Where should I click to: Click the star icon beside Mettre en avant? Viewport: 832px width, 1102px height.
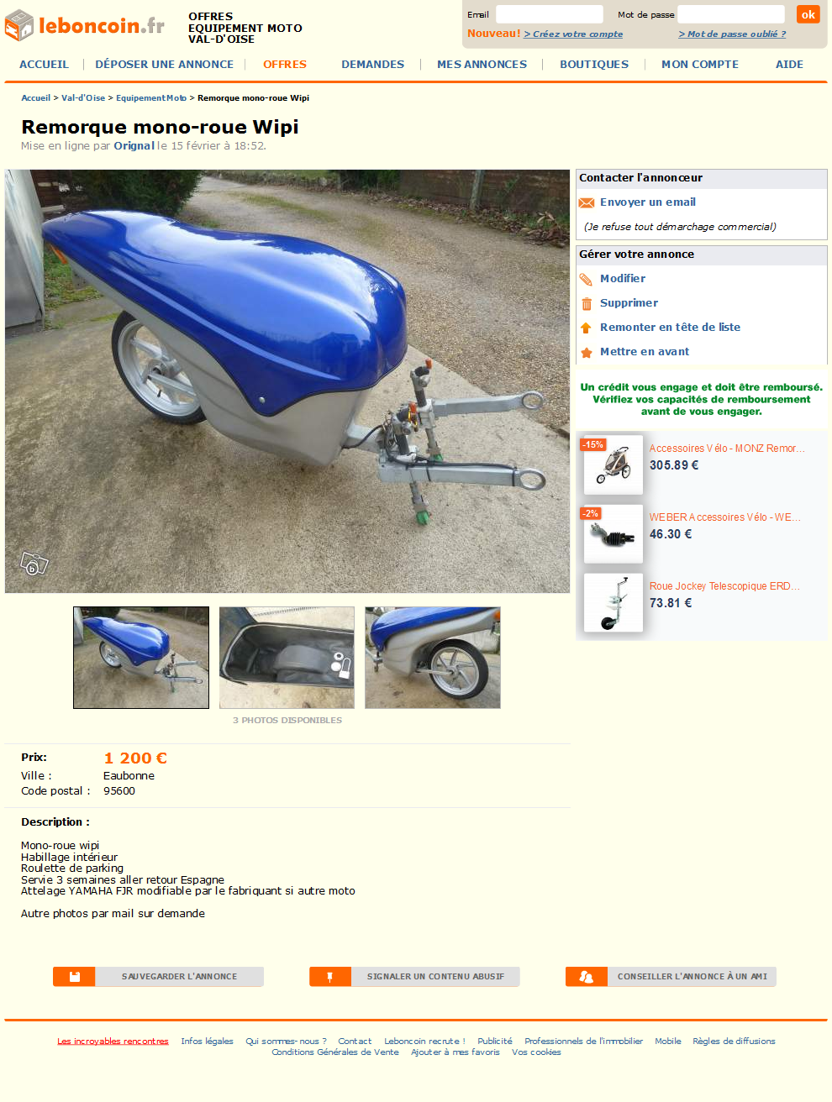587,352
